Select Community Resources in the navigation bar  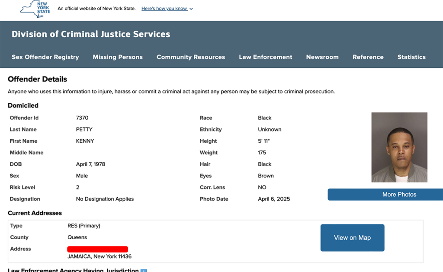point(191,57)
